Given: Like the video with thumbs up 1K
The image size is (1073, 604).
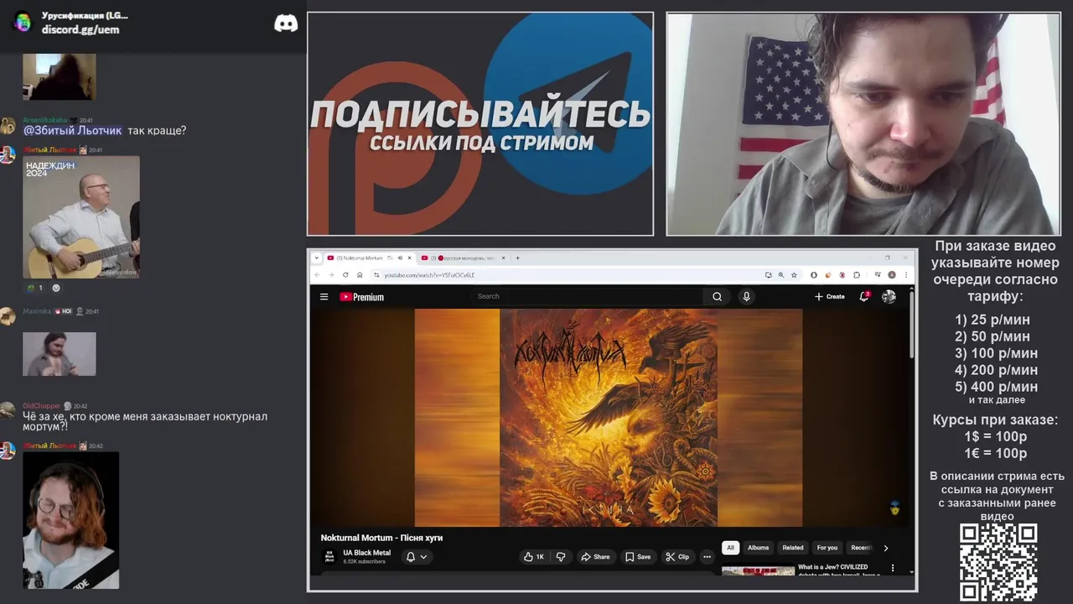Looking at the screenshot, I should [x=533, y=556].
